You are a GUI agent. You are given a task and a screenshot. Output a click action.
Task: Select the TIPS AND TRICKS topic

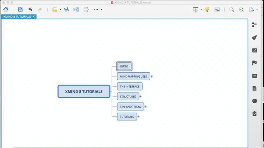click(x=130, y=106)
